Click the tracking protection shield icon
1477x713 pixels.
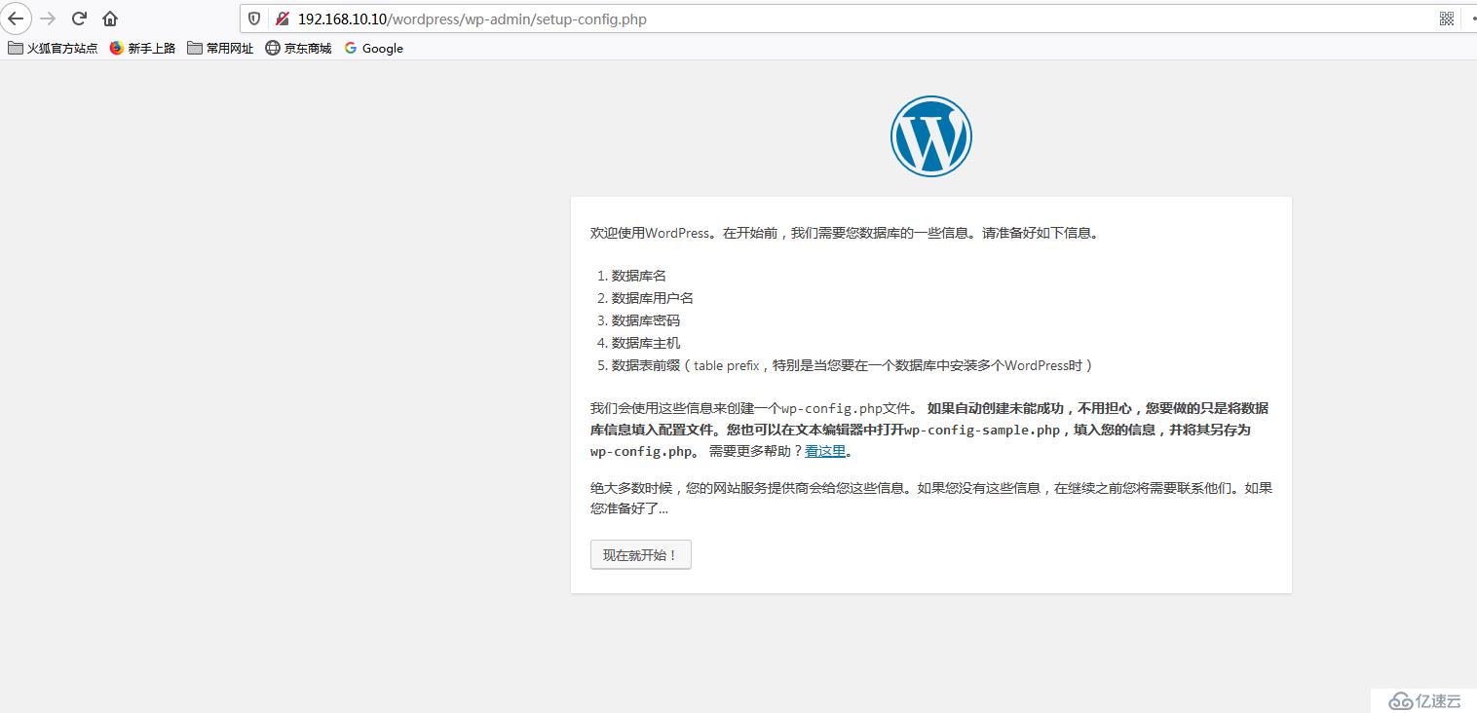tap(254, 19)
